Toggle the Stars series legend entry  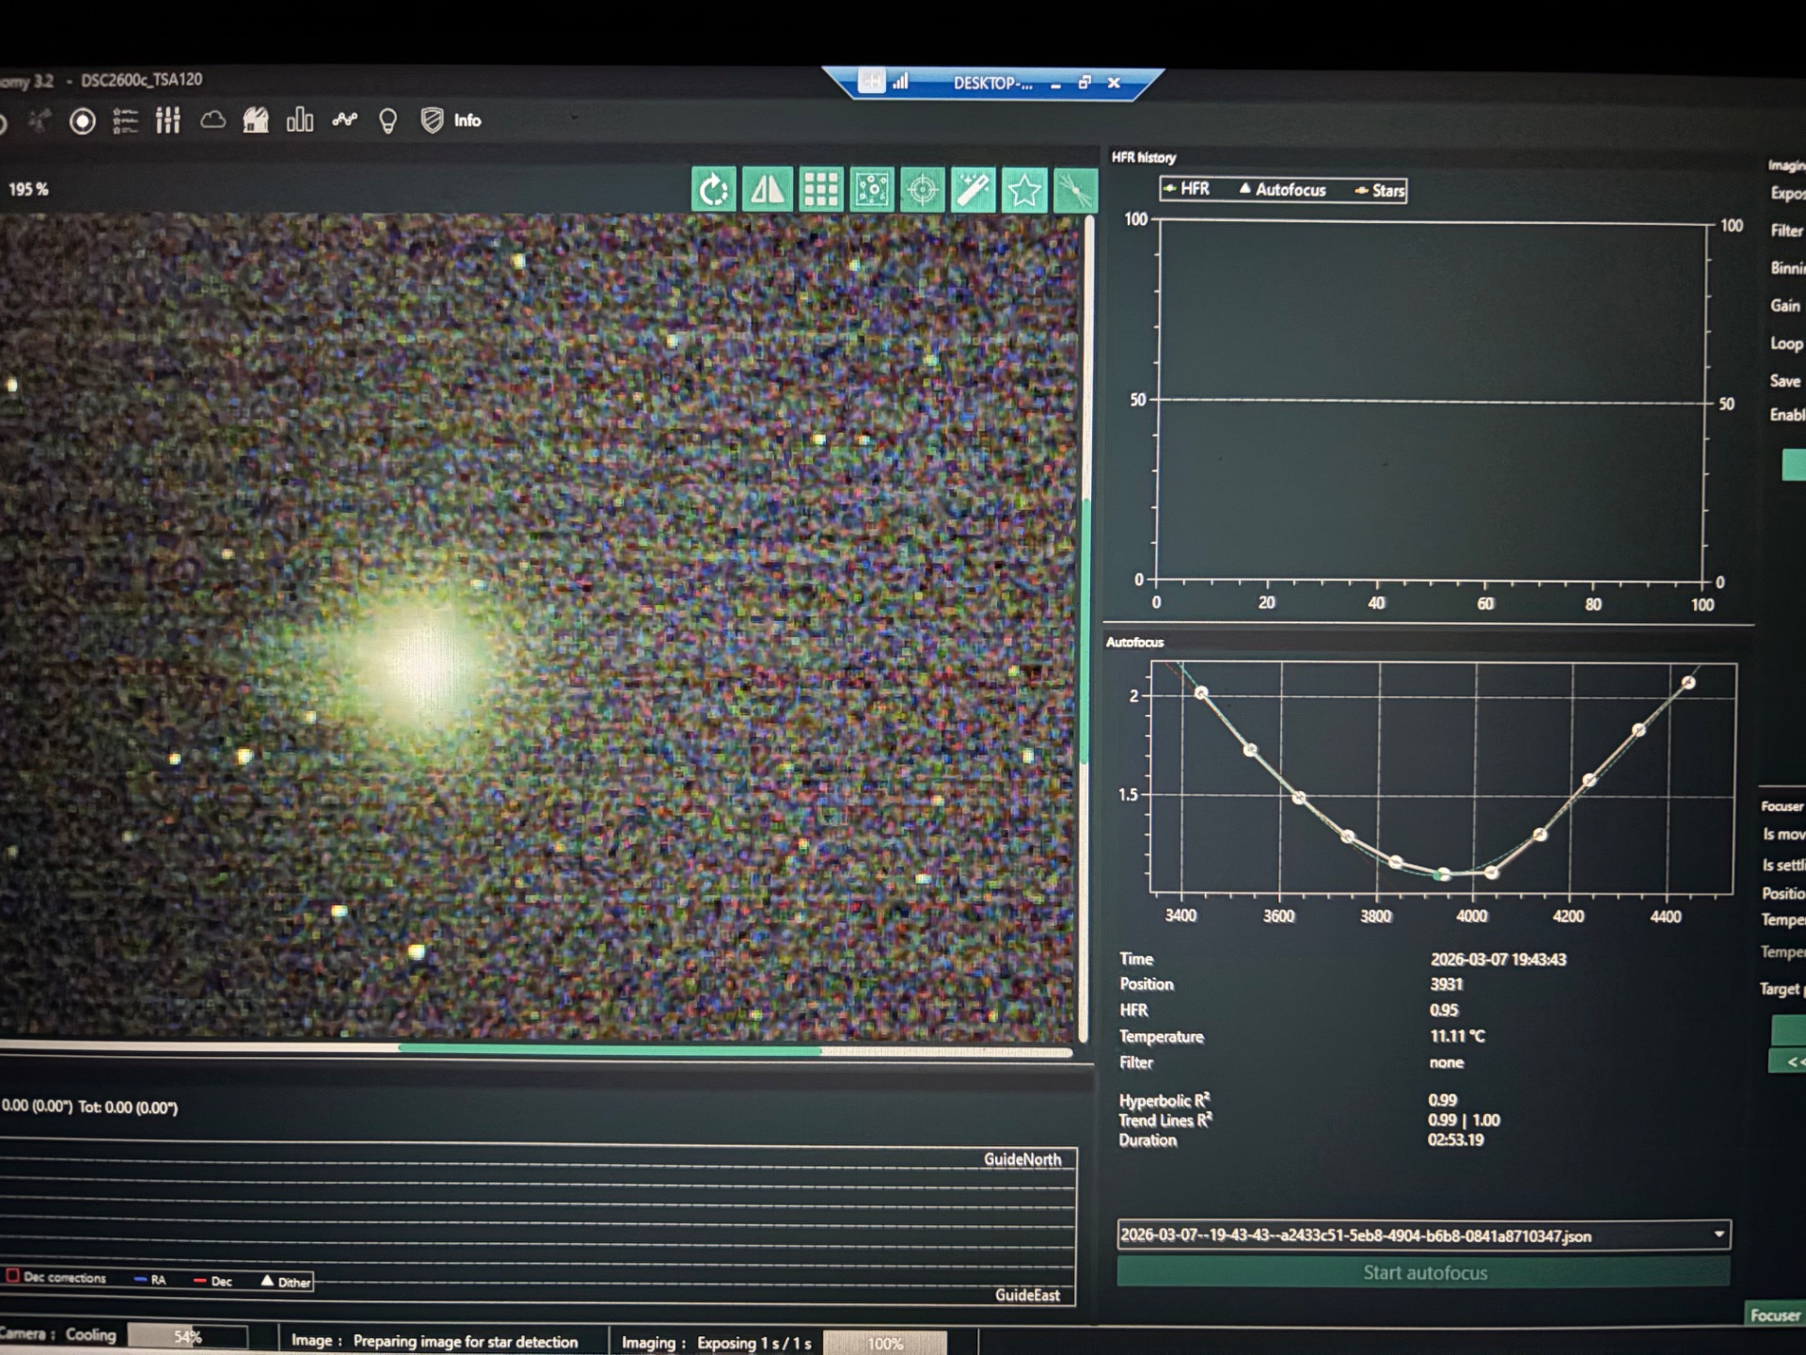[x=1380, y=191]
